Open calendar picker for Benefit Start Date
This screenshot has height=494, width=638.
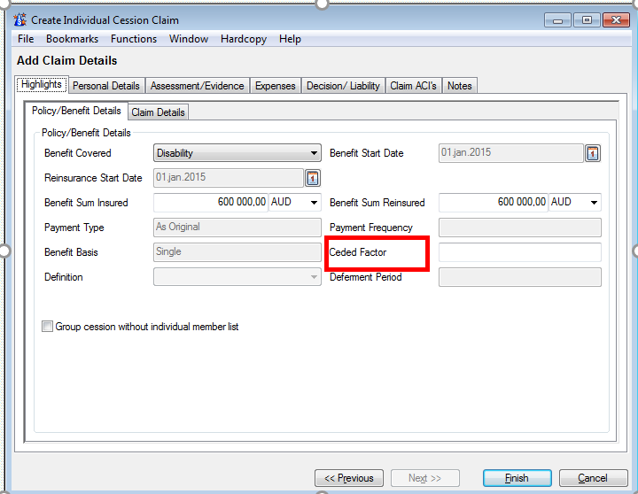593,154
